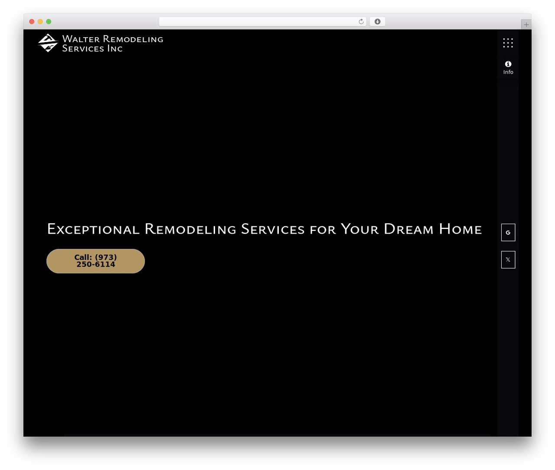This screenshot has height=470, width=555.
Task: Visit the Google profile icon
Action: click(x=508, y=232)
